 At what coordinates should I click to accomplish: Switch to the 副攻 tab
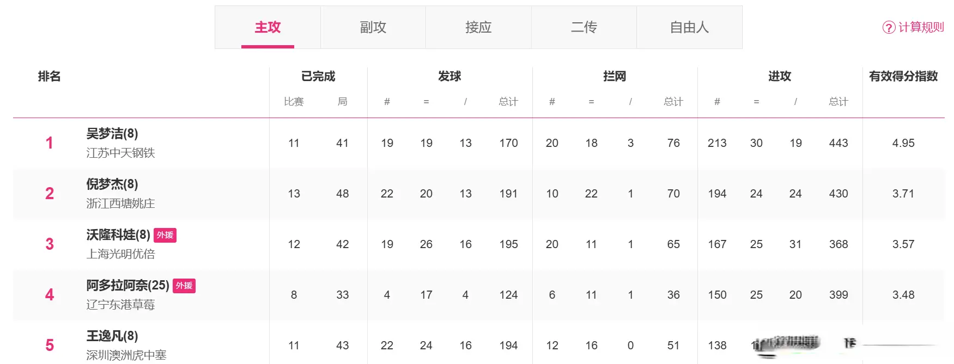click(373, 27)
